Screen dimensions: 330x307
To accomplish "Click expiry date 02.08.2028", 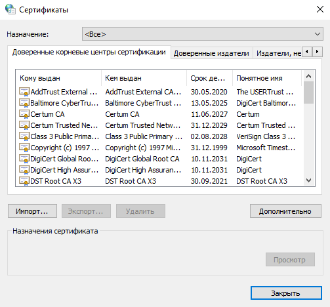I will pyautogui.click(x=209, y=136).
